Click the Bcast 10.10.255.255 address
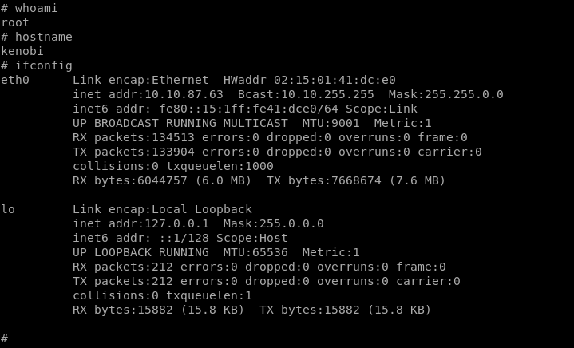This screenshot has height=348, width=574. click(306, 94)
